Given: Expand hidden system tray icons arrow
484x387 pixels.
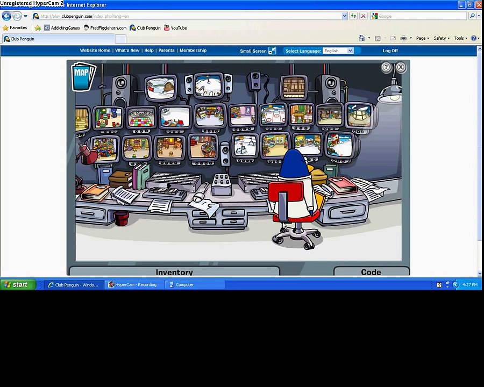Looking at the screenshot, I should (455, 284).
